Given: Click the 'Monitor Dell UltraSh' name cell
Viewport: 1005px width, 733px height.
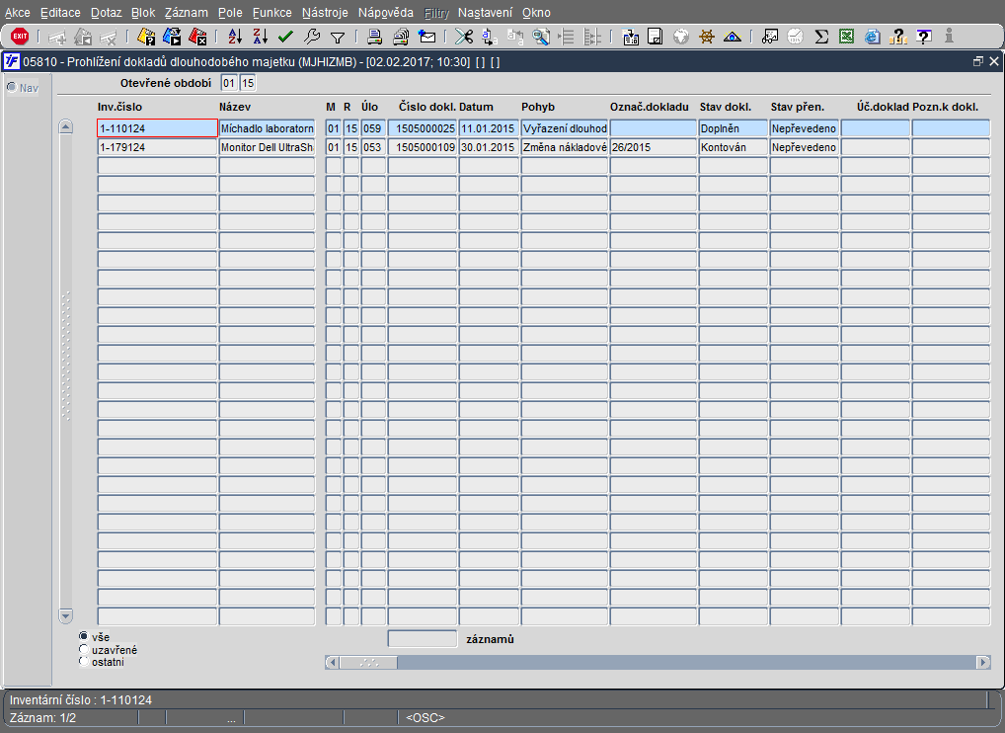Looking at the screenshot, I should 267,147.
